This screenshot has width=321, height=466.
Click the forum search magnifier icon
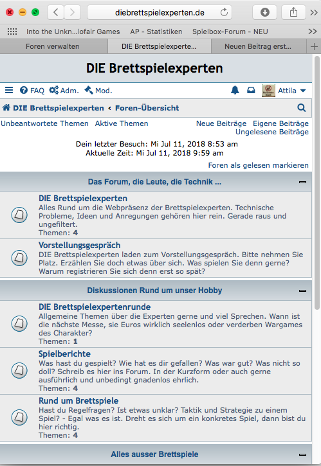click(x=301, y=108)
